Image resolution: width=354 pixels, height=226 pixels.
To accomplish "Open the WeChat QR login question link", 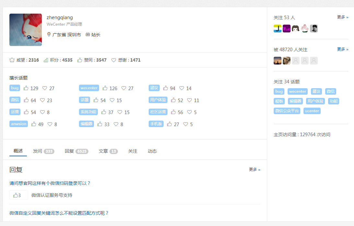I will click(x=50, y=183).
